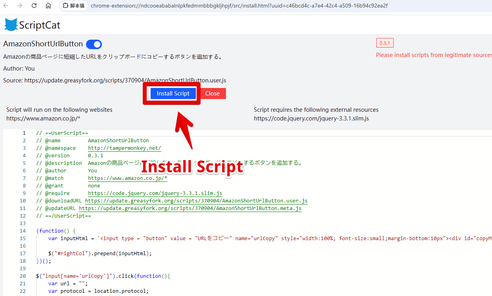The image size is (492, 296).
Task: Toggle the AmazonShortUrlButton enable switch
Action: pyautogui.click(x=94, y=44)
